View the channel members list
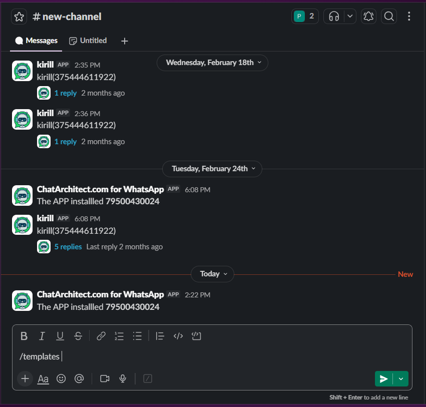The height and width of the screenshot is (407, 426). [x=305, y=17]
